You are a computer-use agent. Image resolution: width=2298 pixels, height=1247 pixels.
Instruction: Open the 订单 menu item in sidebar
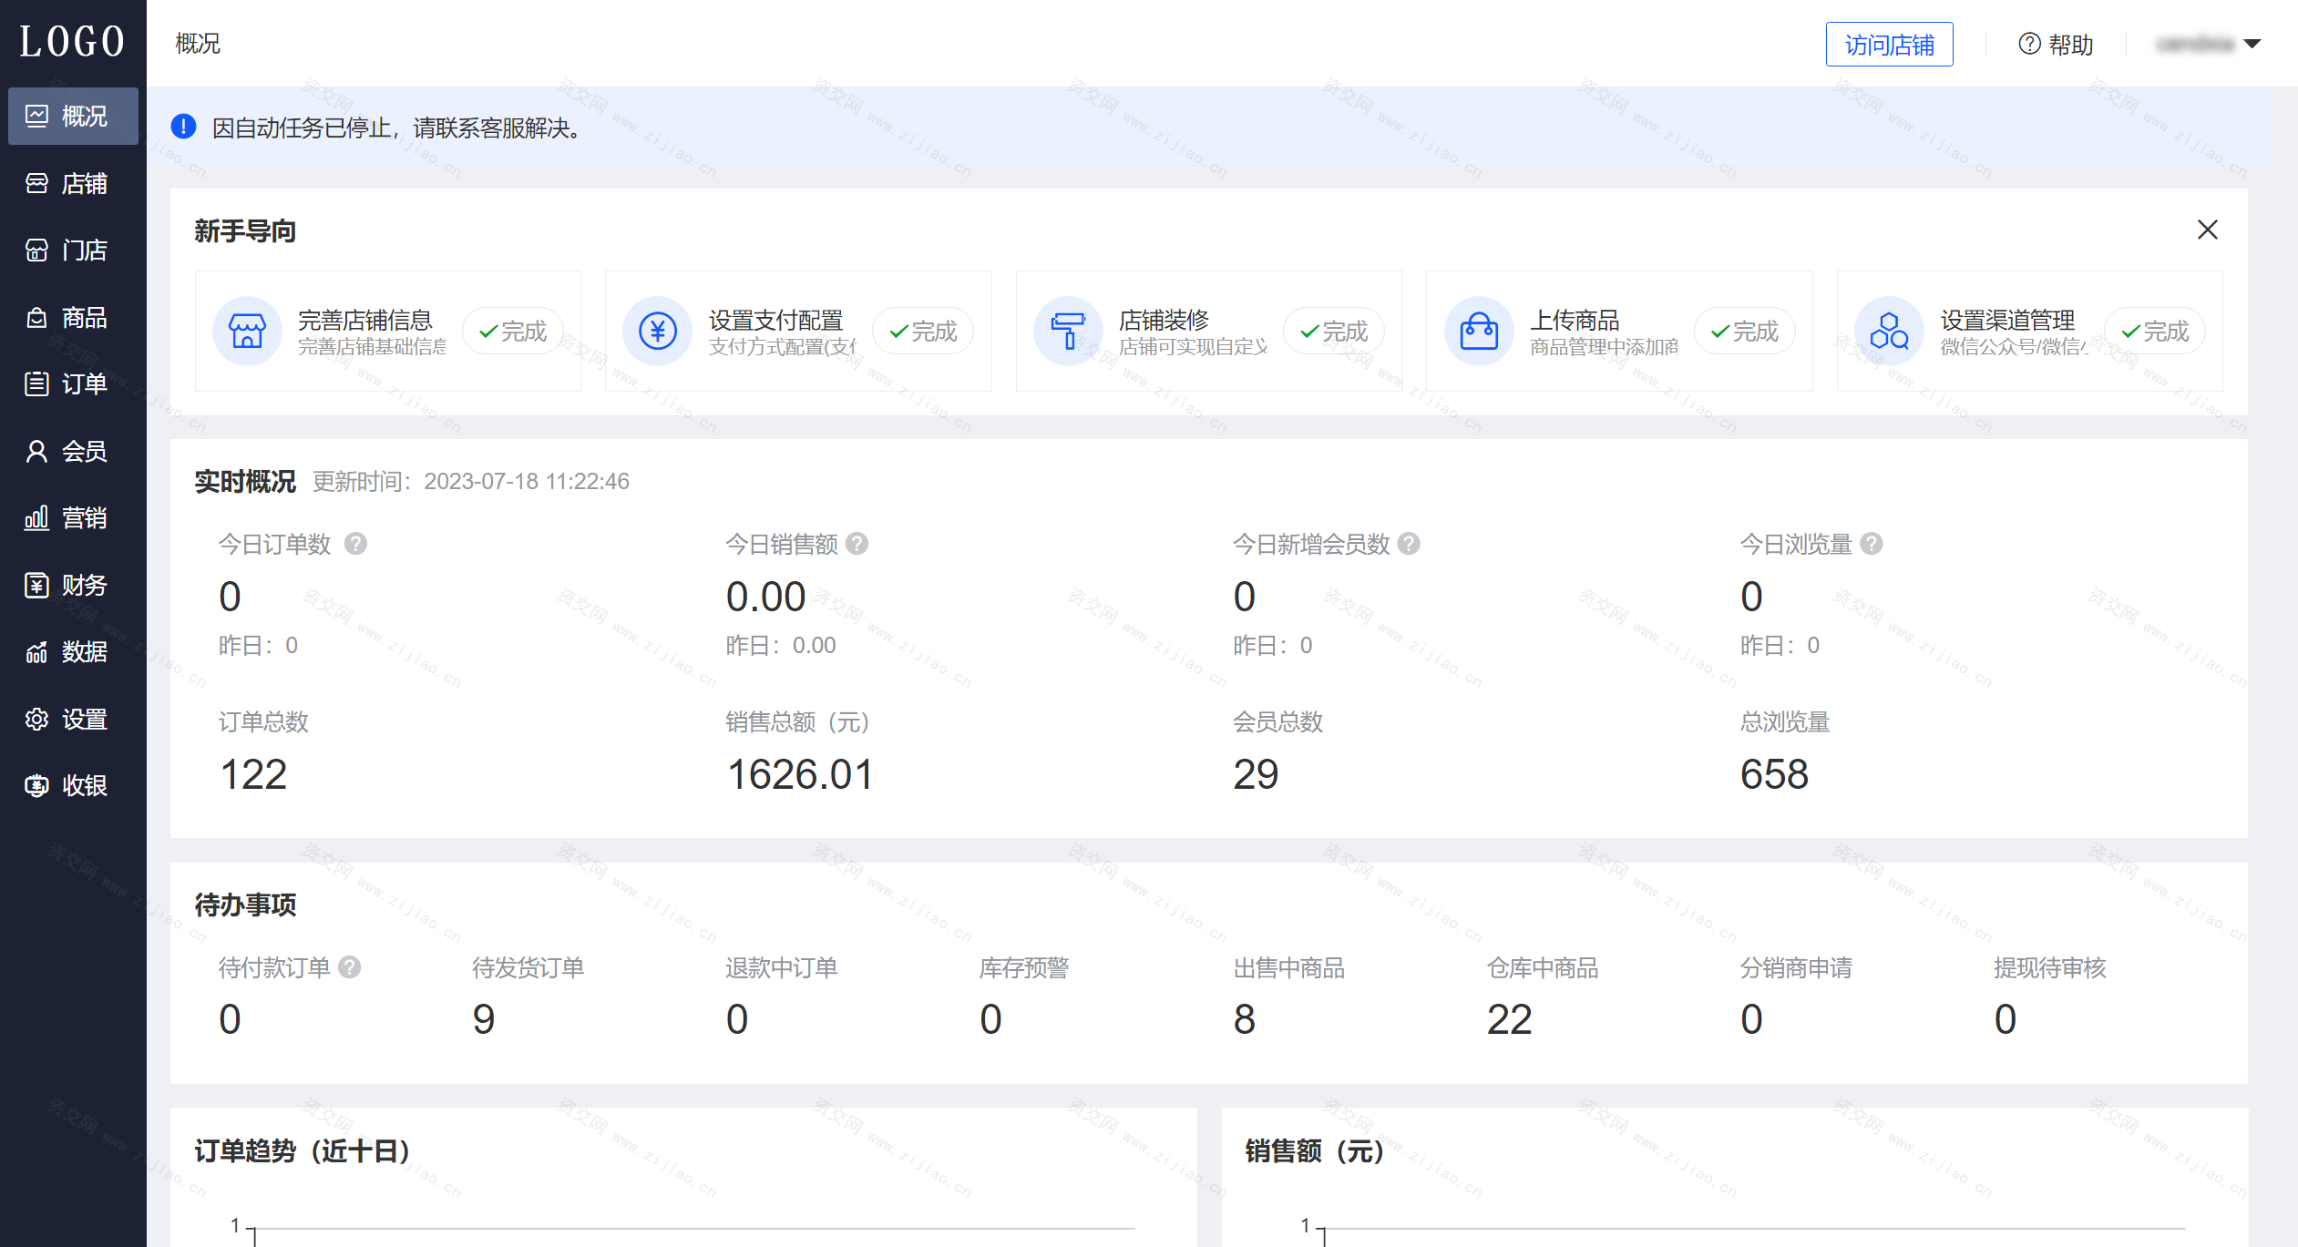click(73, 383)
